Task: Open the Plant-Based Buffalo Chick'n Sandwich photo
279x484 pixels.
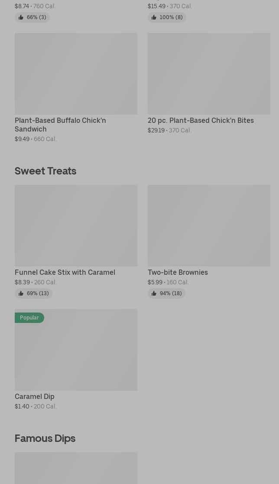Action: pyautogui.click(x=76, y=74)
